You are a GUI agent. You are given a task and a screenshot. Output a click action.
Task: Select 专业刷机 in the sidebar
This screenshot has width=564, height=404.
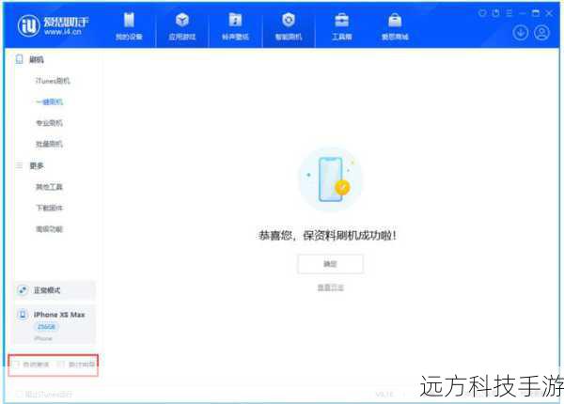[x=49, y=123]
